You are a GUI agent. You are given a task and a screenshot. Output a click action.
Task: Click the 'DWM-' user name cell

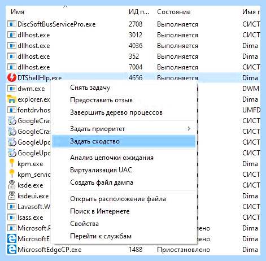click(251, 89)
